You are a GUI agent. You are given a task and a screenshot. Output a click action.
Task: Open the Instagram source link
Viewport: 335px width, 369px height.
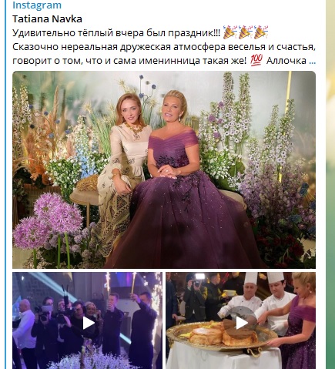37,5
